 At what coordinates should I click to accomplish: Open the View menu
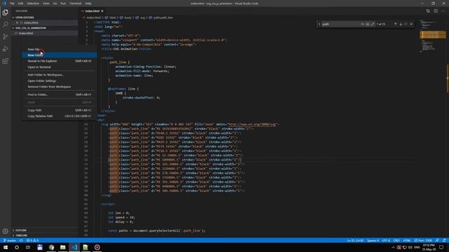coord(46,3)
